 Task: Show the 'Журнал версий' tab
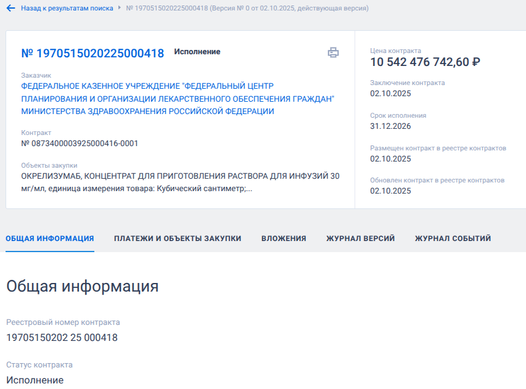(x=361, y=239)
